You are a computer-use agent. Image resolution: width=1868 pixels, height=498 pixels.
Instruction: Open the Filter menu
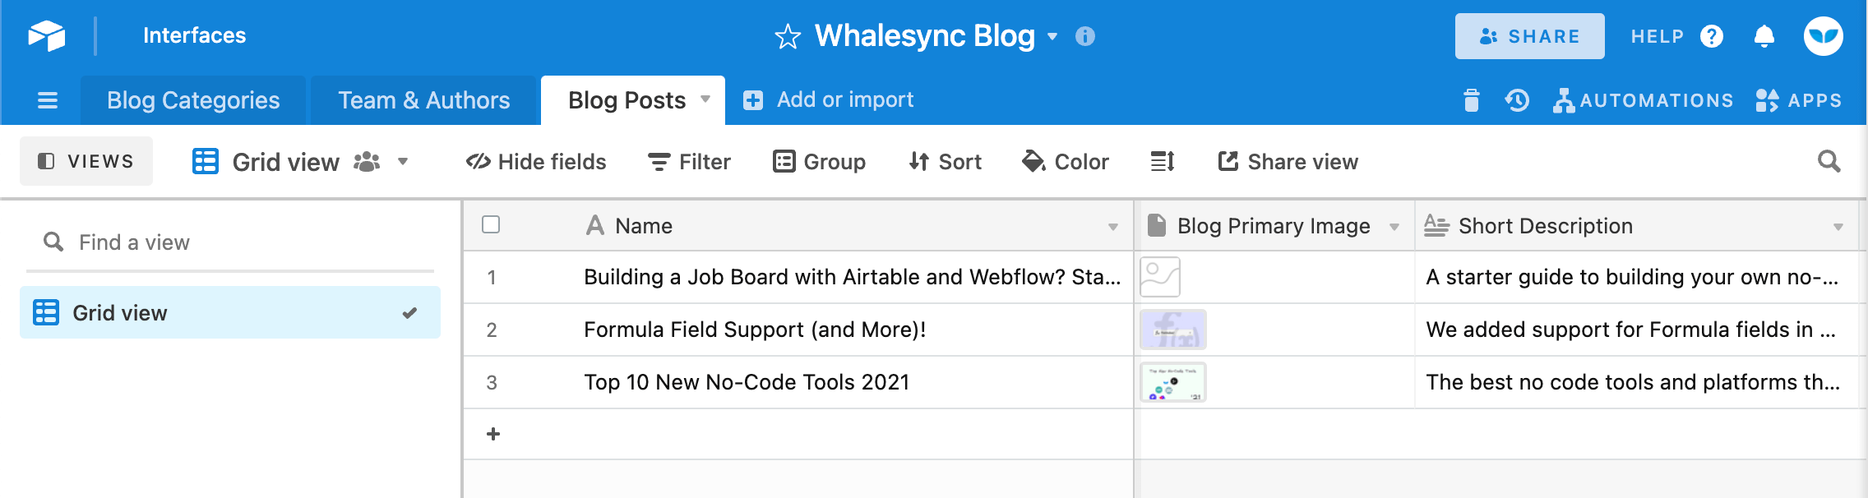point(689,162)
